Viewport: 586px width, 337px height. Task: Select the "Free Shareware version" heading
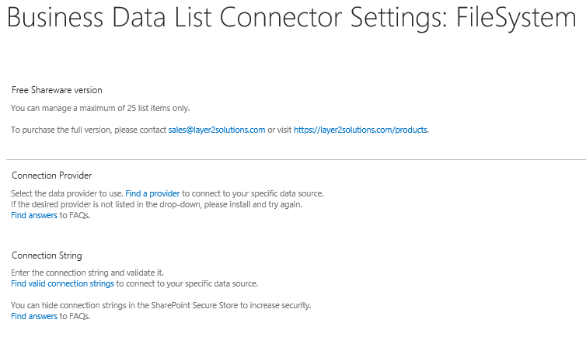pyautogui.click(x=57, y=90)
